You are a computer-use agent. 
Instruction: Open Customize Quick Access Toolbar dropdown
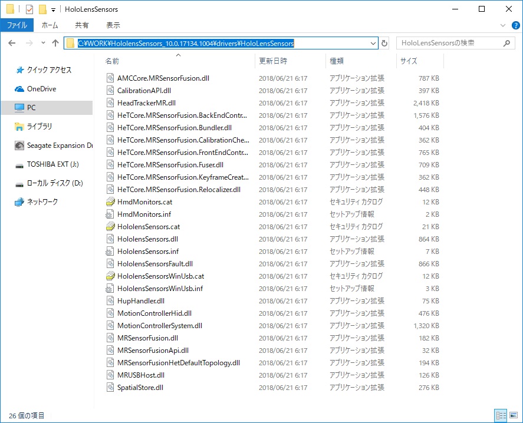coord(53,10)
